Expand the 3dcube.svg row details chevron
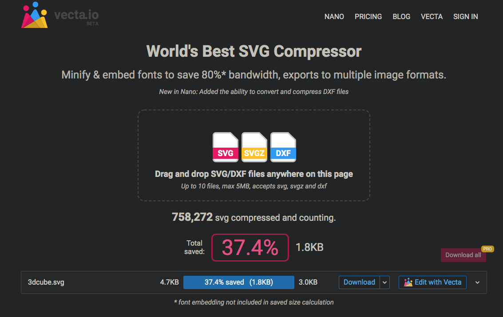 (477, 282)
